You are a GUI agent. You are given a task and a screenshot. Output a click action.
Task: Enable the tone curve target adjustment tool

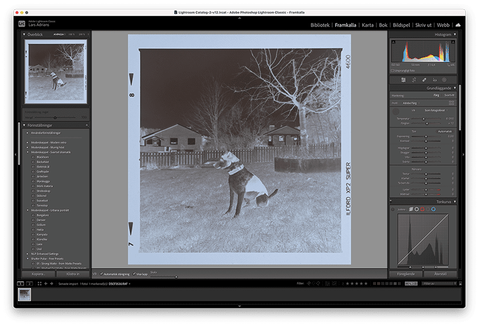393,209
